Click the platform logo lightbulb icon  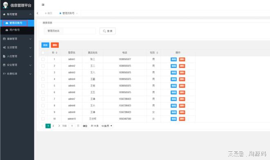coord(5,5)
